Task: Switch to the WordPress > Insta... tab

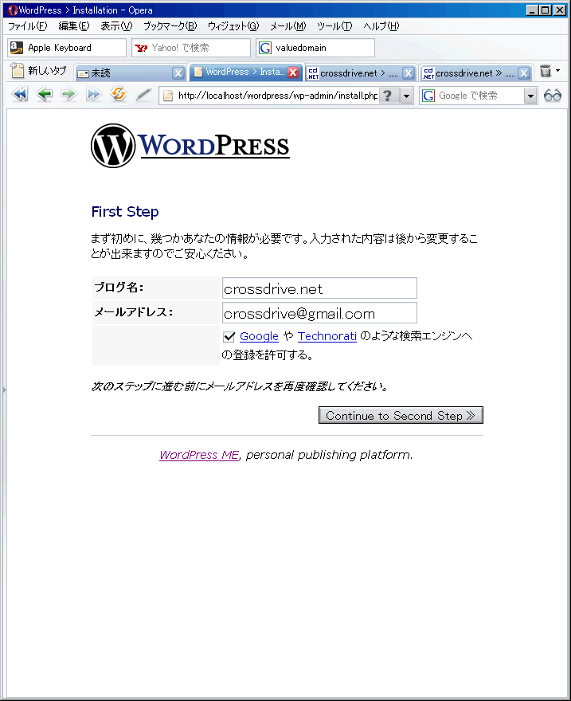Action: (246, 72)
